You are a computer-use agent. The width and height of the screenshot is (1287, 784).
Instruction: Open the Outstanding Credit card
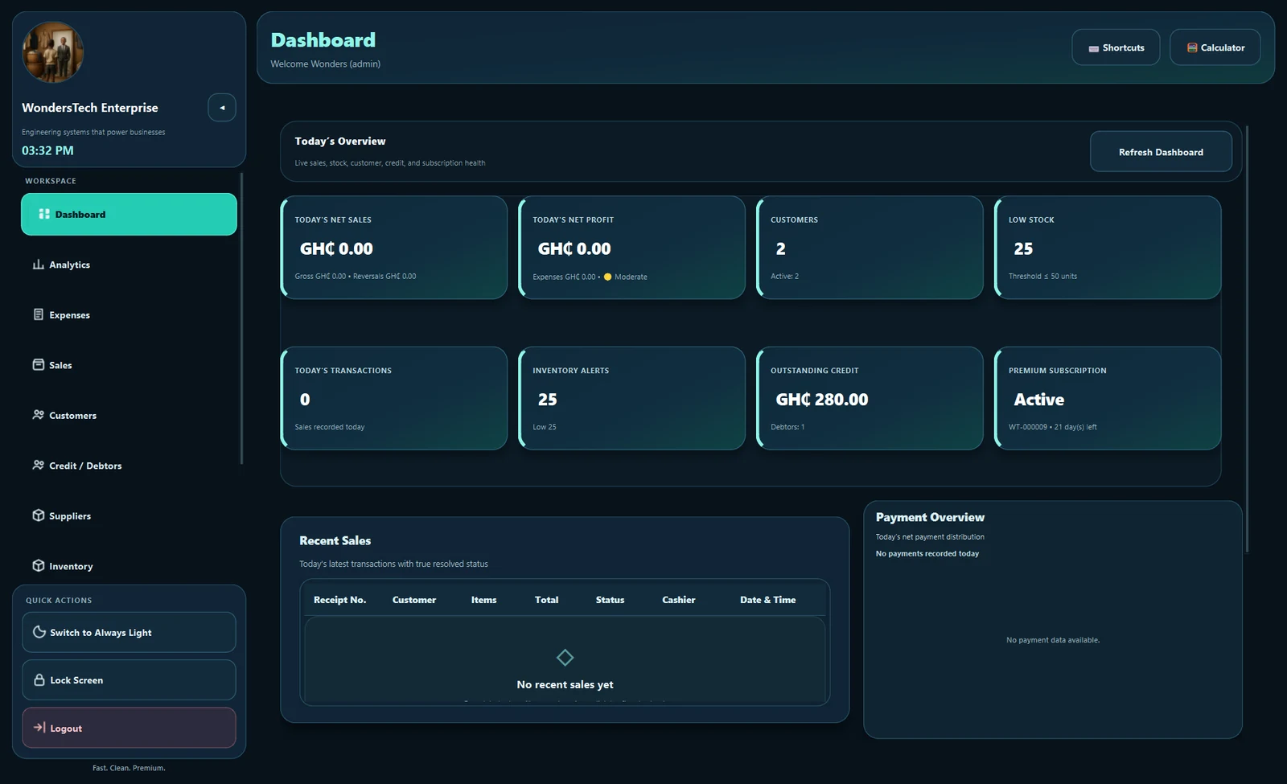point(870,398)
